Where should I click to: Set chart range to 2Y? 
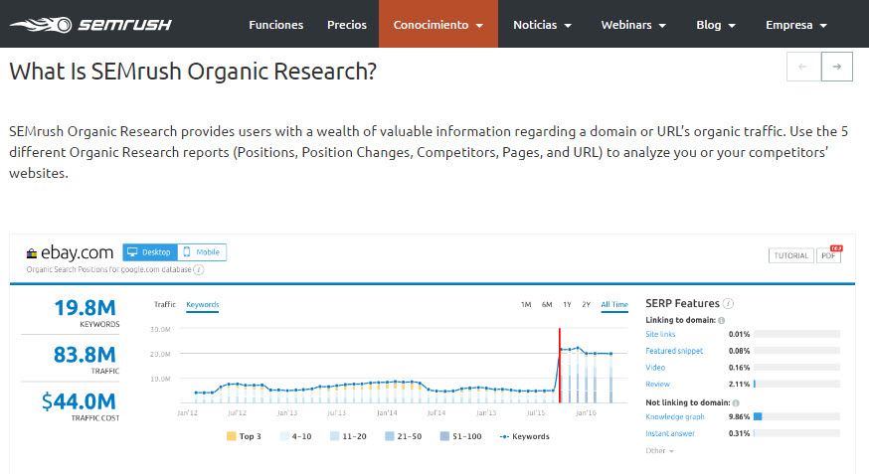click(x=586, y=304)
